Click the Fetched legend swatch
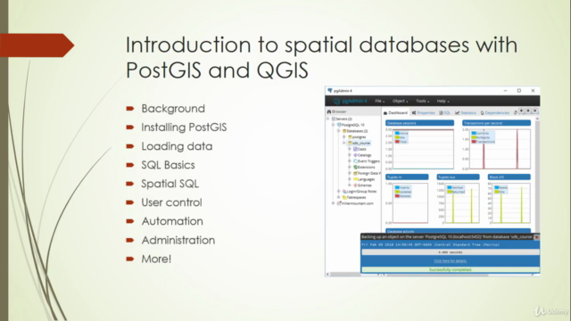The image size is (571, 321). [x=450, y=187]
